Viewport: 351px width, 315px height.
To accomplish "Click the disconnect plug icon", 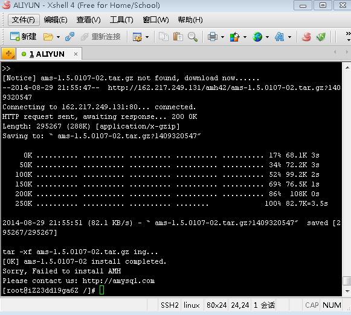I will 69,37.
